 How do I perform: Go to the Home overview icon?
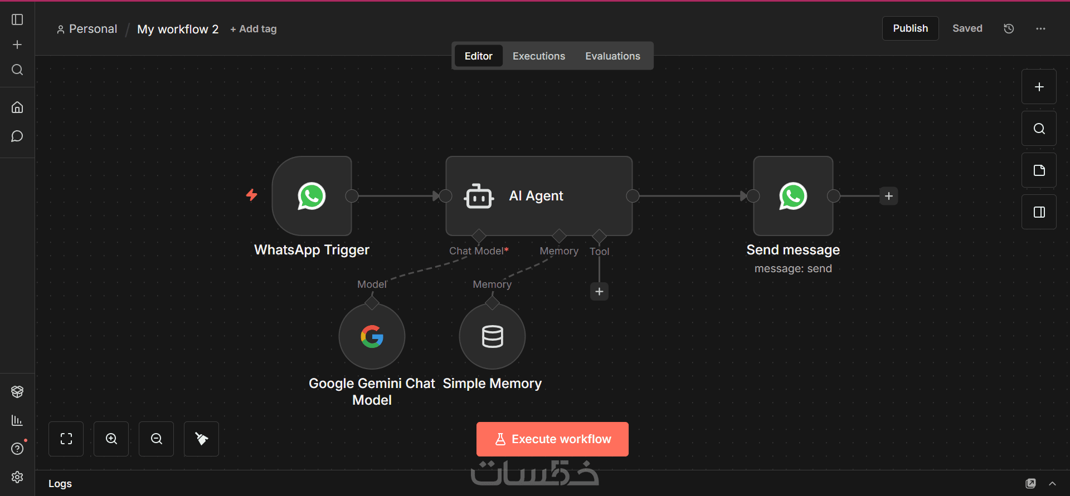pos(17,107)
